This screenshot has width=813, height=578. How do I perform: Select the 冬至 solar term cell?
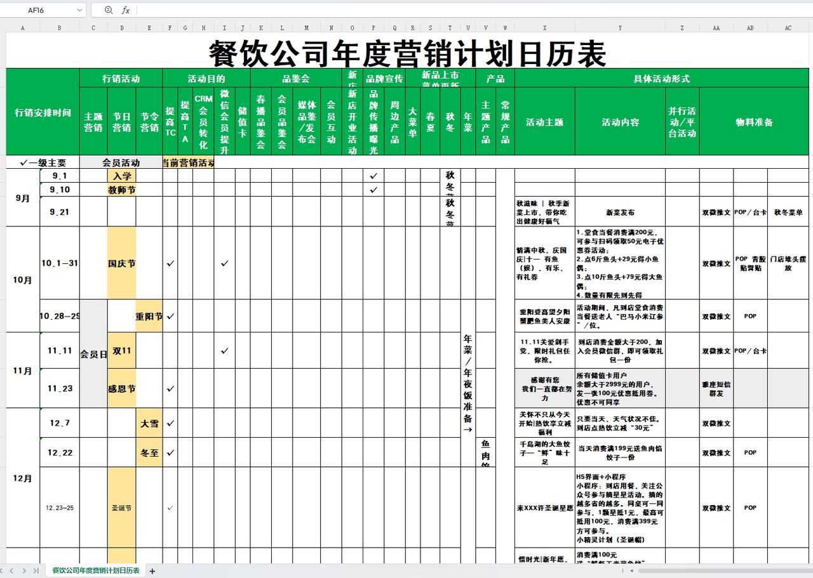click(149, 452)
